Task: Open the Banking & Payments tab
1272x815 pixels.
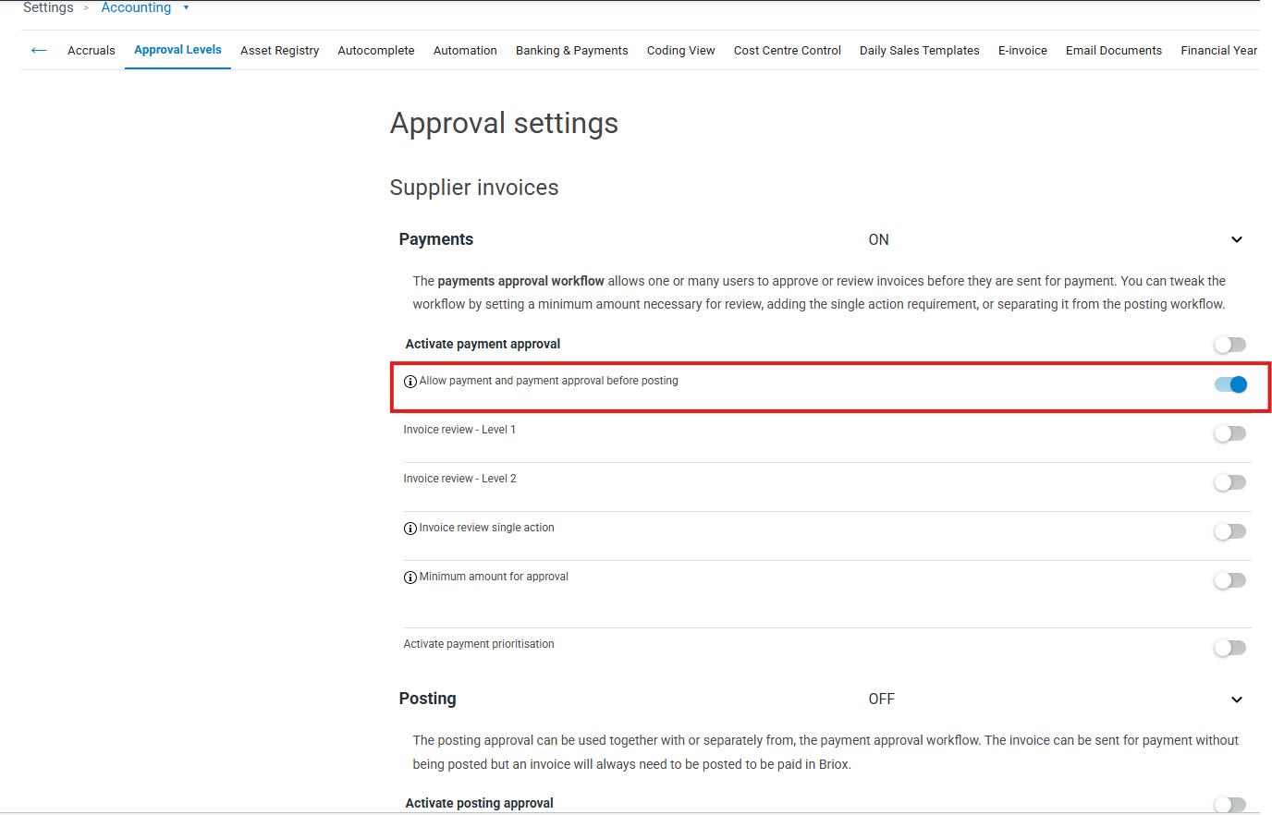Action: (571, 51)
